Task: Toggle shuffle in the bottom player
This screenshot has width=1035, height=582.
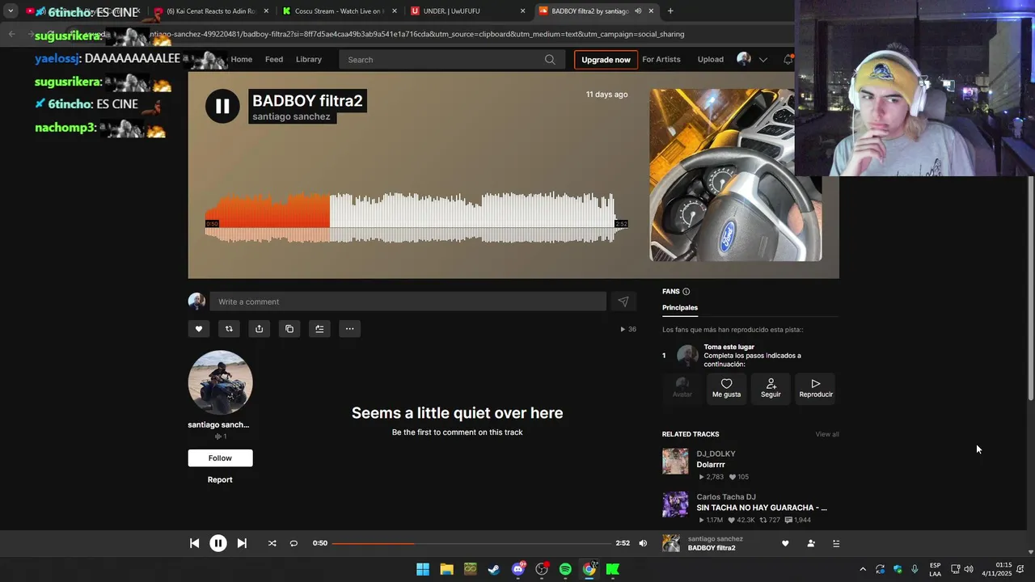Action: pos(272,543)
